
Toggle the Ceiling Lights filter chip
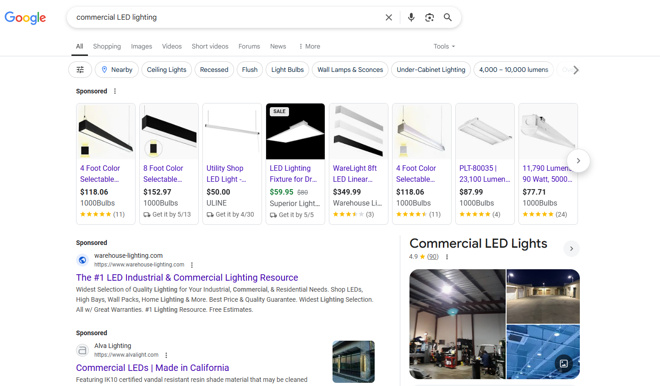click(167, 70)
